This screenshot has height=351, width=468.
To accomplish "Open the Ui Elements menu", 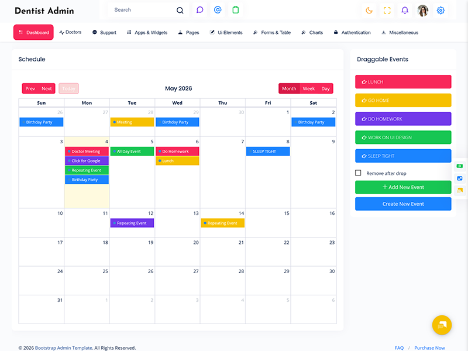I will pyautogui.click(x=226, y=32).
